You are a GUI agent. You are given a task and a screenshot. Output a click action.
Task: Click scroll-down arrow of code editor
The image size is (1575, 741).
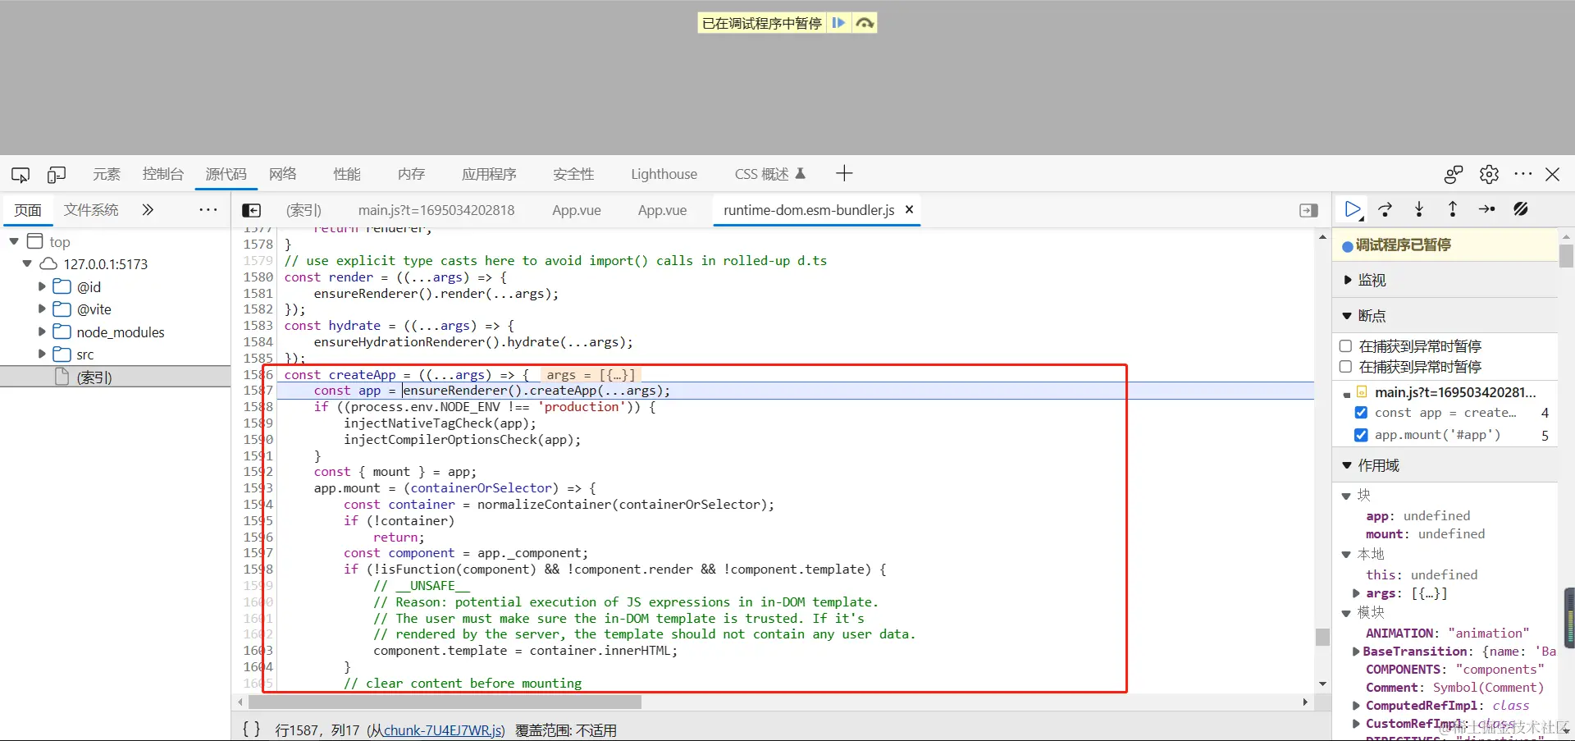pyautogui.click(x=1322, y=684)
